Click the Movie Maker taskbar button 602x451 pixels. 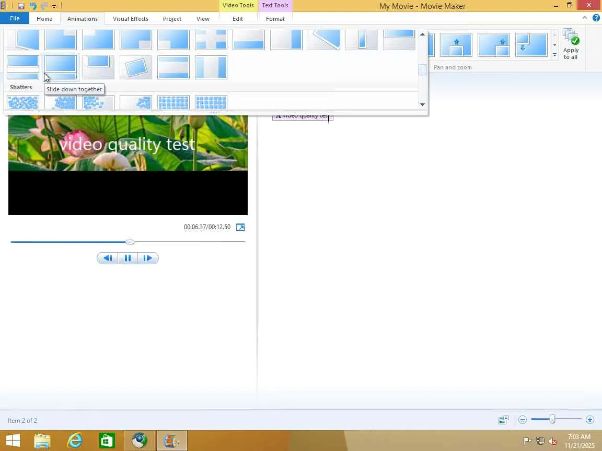(172, 441)
